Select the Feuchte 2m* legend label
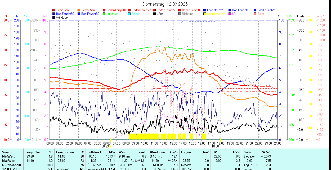 [x=215, y=10]
